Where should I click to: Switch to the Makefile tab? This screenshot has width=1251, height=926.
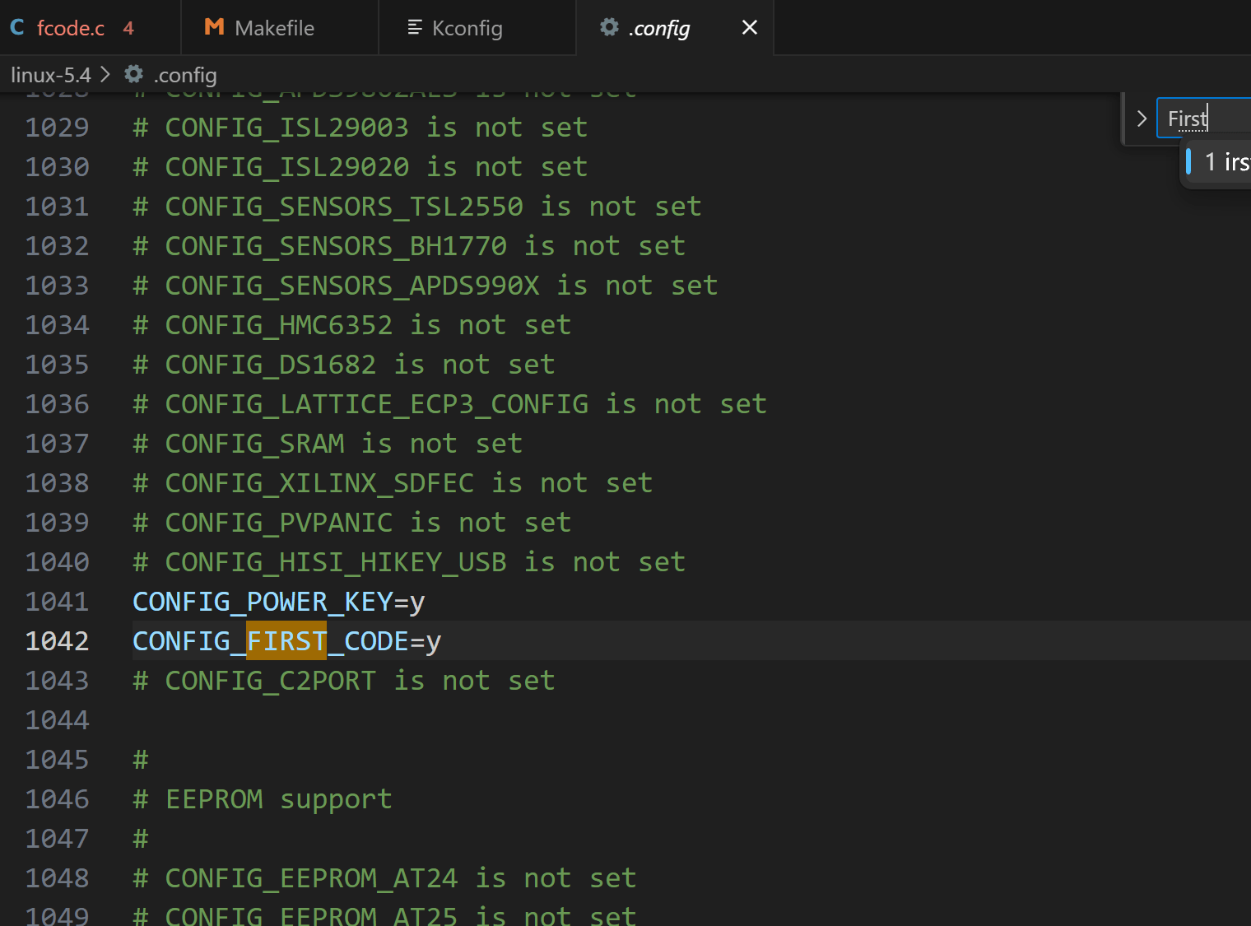tap(274, 28)
